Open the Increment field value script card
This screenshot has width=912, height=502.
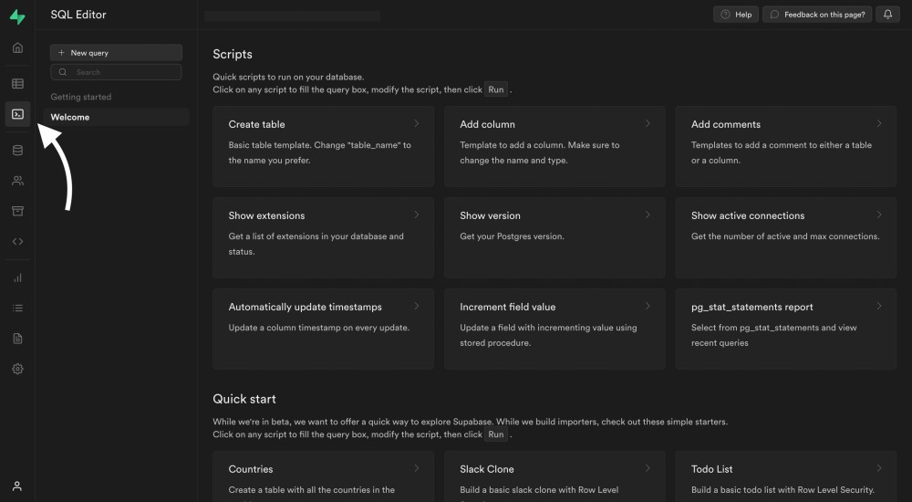coord(554,329)
